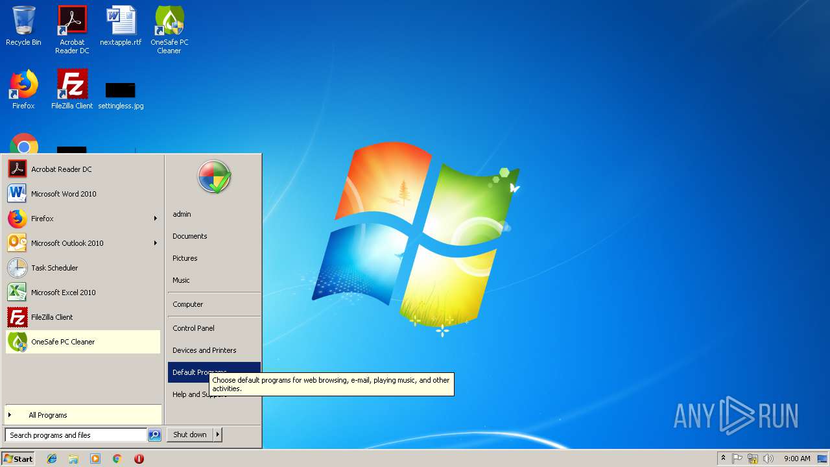
Task: Click the user account picture
Action: coord(214,176)
